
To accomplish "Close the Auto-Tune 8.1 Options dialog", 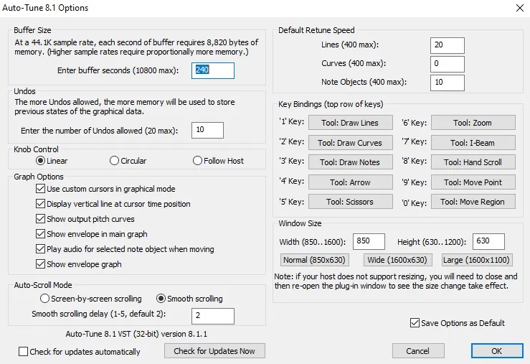I will coord(520,8).
